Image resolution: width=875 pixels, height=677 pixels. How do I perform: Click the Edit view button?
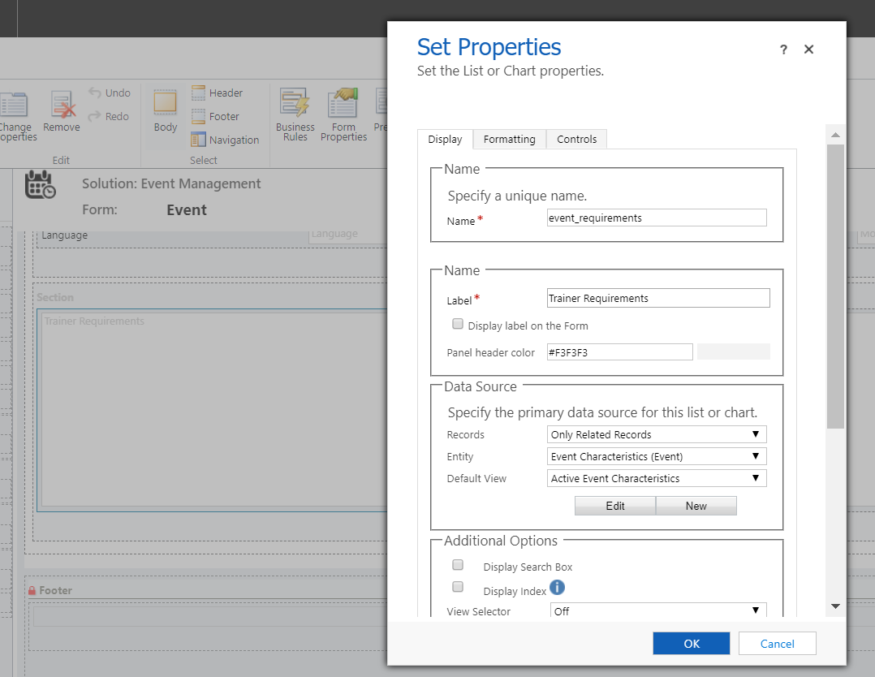pos(615,506)
